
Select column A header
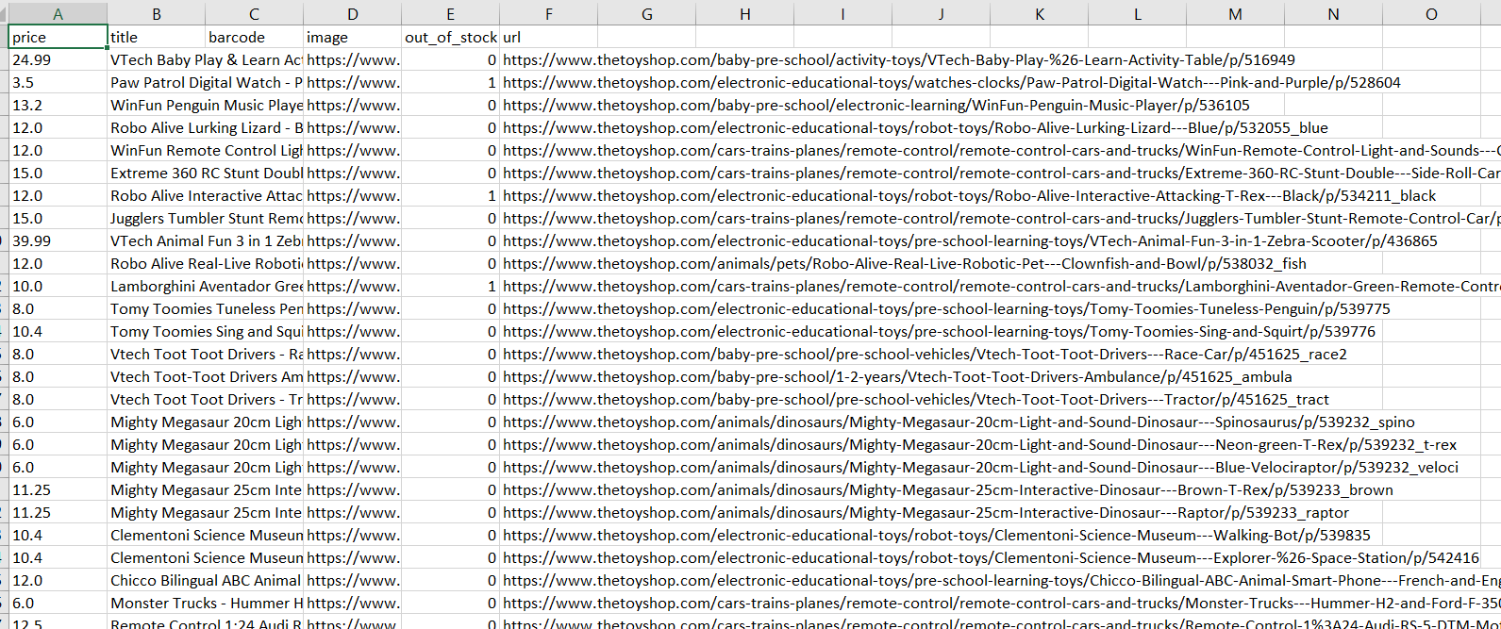click(58, 13)
